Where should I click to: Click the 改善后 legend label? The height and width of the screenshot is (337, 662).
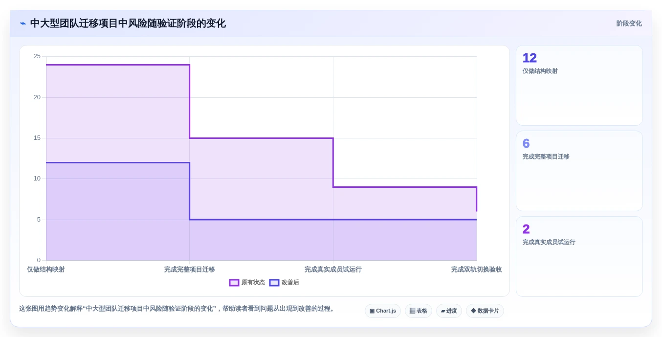pos(290,283)
